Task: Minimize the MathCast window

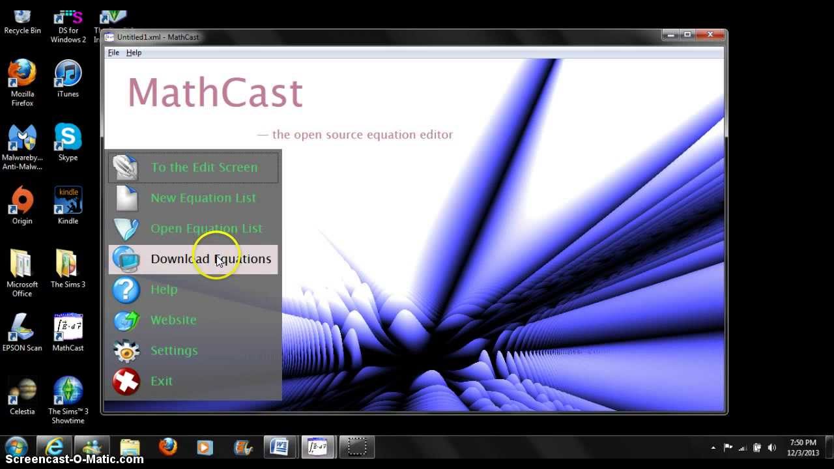Action: pyautogui.click(x=670, y=35)
